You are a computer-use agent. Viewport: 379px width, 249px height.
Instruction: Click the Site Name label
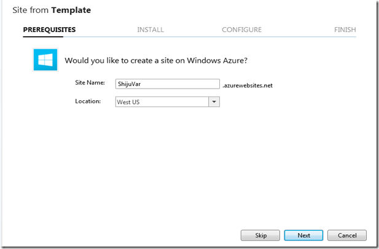[90, 83]
